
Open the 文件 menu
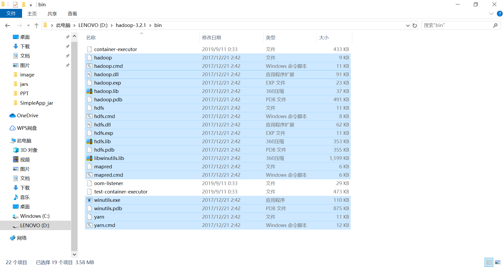(x=11, y=14)
